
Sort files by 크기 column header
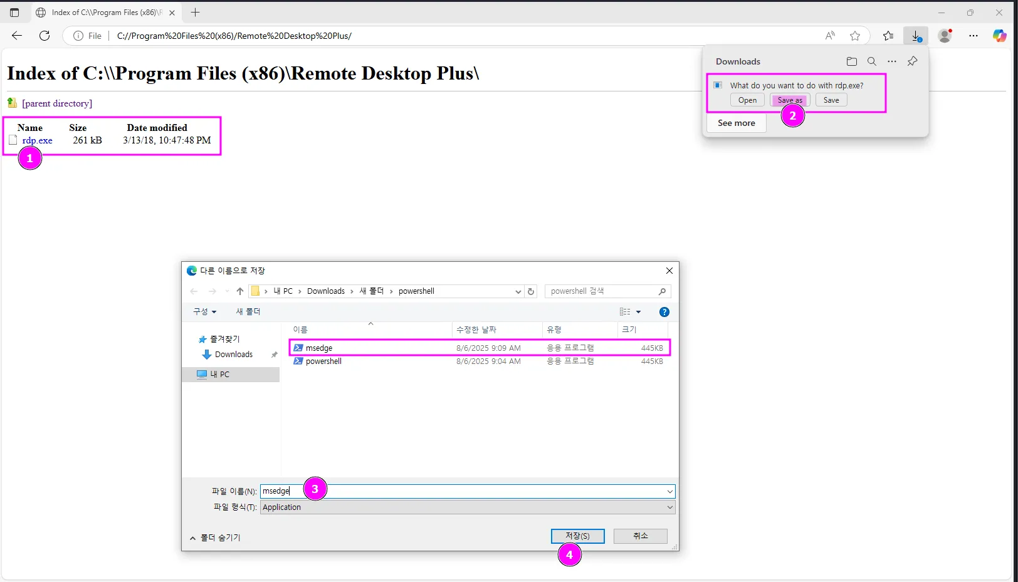[643, 330]
